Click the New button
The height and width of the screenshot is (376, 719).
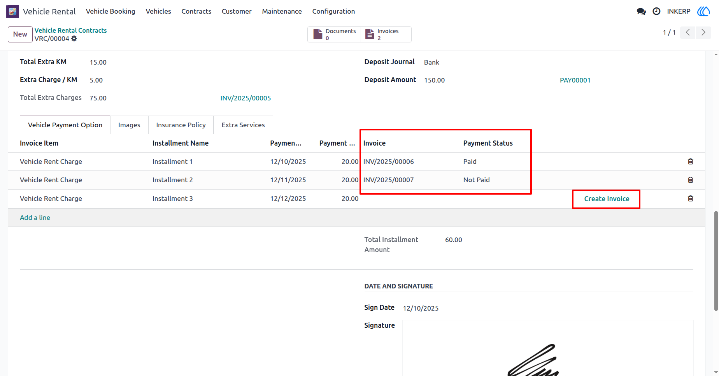coord(20,34)
